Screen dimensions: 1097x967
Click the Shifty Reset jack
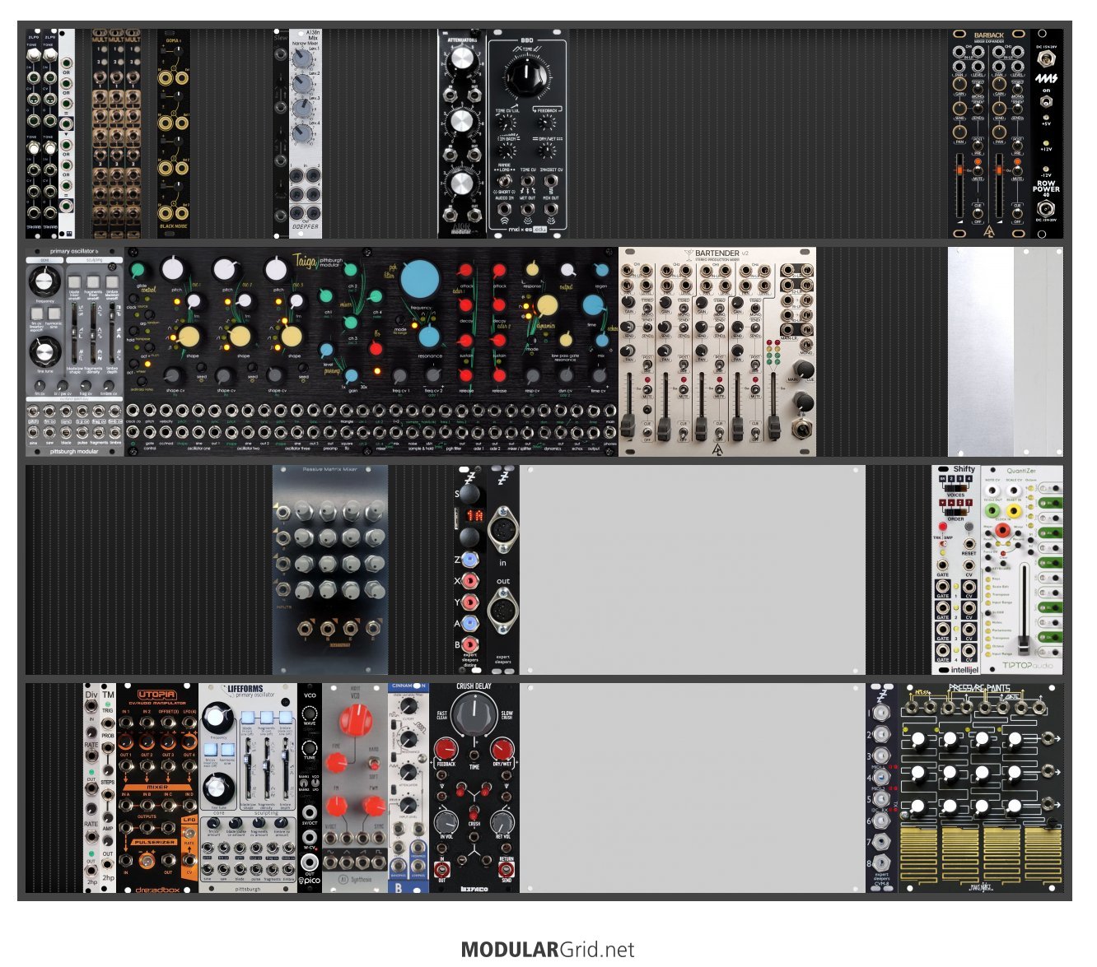pyautogui.click(x=969, y=544)
